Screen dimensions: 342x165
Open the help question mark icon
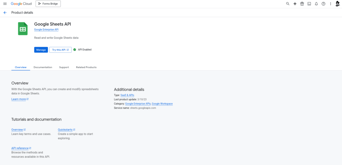pyautogui.click(x=323, y=4)
